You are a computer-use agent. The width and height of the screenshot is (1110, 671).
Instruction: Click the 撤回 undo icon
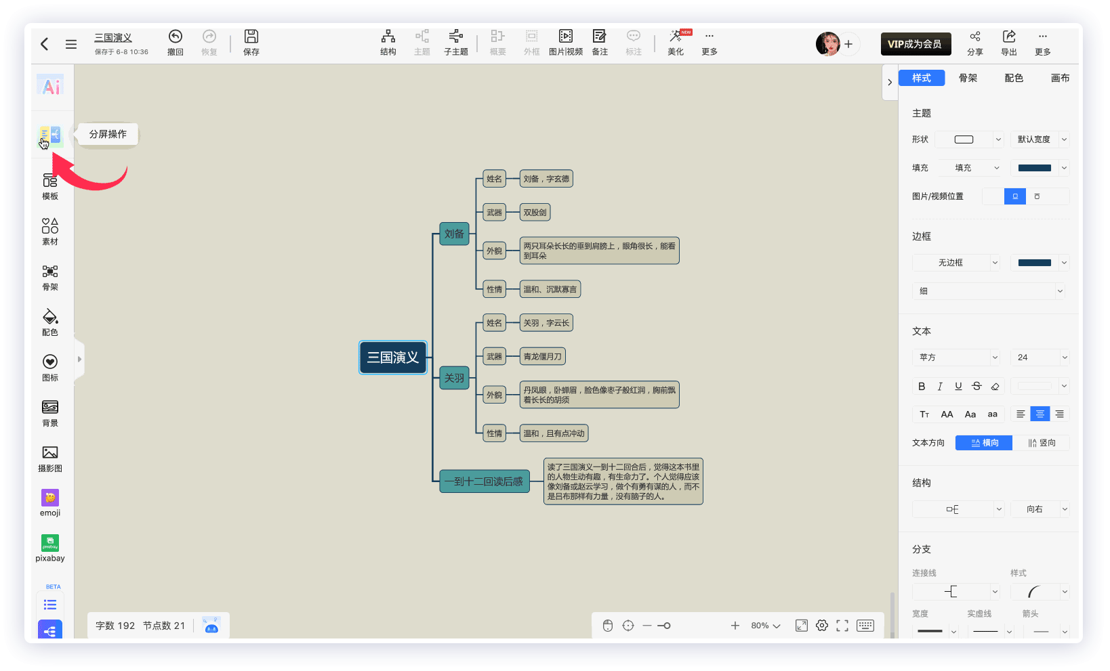175,37
